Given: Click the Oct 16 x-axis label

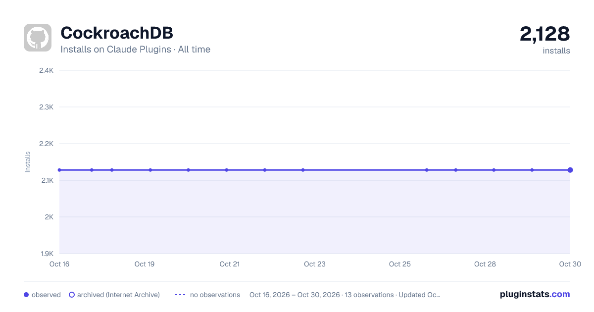Looking at the screenshot, I should tap(59, 264).
